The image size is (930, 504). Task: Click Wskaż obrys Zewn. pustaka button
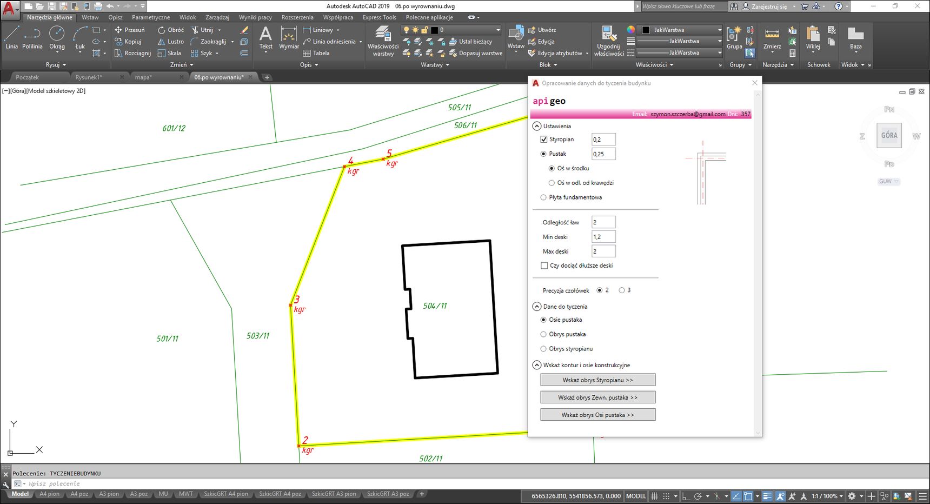597,397
